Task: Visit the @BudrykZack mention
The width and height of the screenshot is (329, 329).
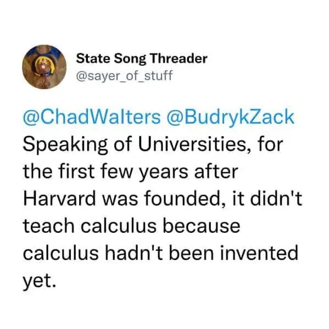Action: (230, 118)
